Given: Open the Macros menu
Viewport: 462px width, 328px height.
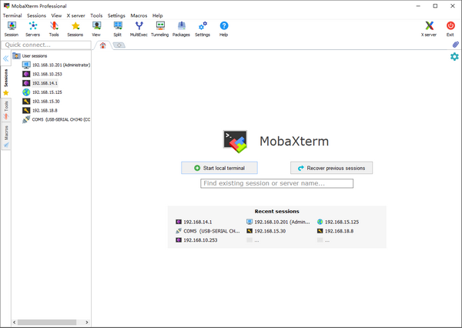Looking at the screenshot, I should pos(139,15).
